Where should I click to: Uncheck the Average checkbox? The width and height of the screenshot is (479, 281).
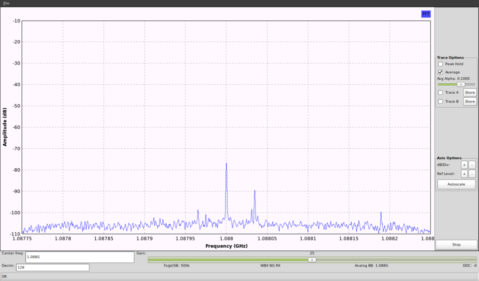(440, 72)
